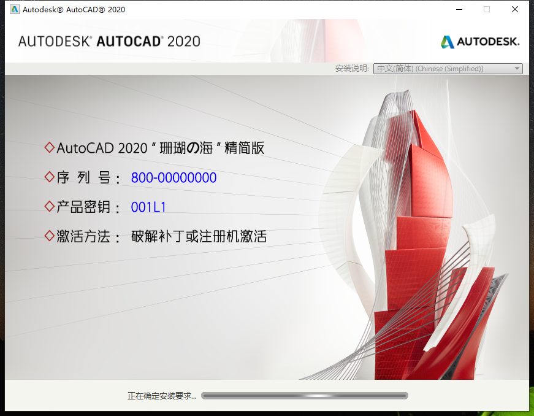Click the AutoCAD app icon in title bar

click(x=14, y=9)
